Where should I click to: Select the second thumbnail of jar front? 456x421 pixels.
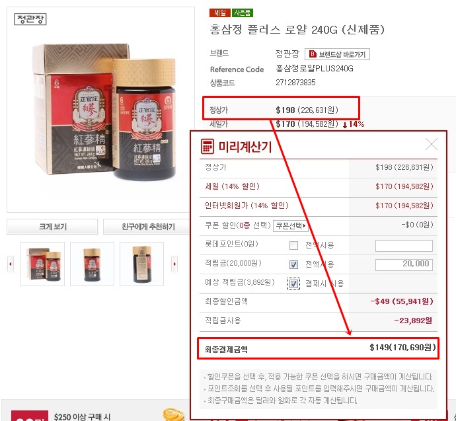point(92,264)
